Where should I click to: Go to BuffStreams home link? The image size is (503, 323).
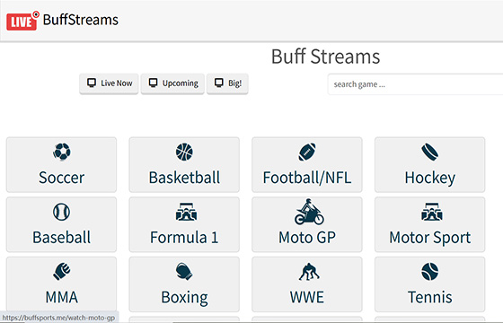81,20
